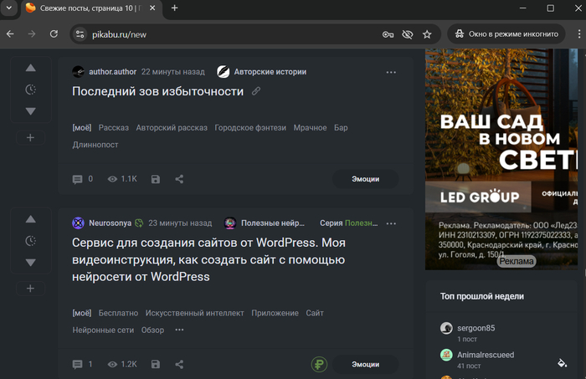Image resolution: width=586 pixels, height=379 pixels.
Task: Open Neurosonya avatar
Action: (x=78, y=223)
